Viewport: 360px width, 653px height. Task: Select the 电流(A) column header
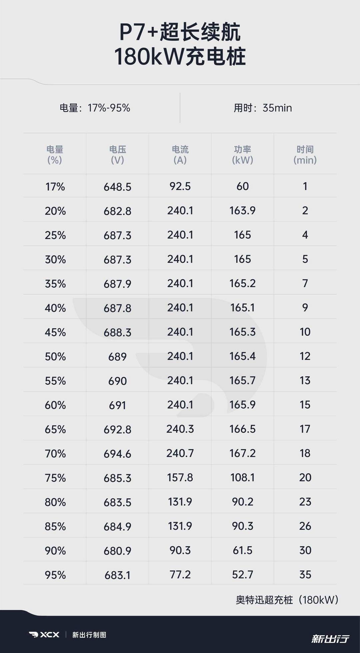[180, 155]
